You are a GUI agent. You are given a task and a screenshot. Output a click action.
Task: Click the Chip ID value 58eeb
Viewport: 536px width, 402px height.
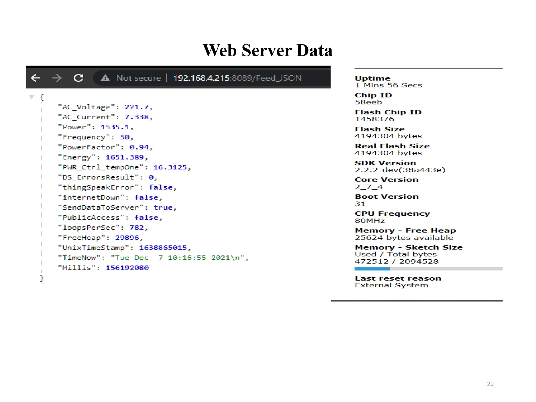(x=368, y=102)
